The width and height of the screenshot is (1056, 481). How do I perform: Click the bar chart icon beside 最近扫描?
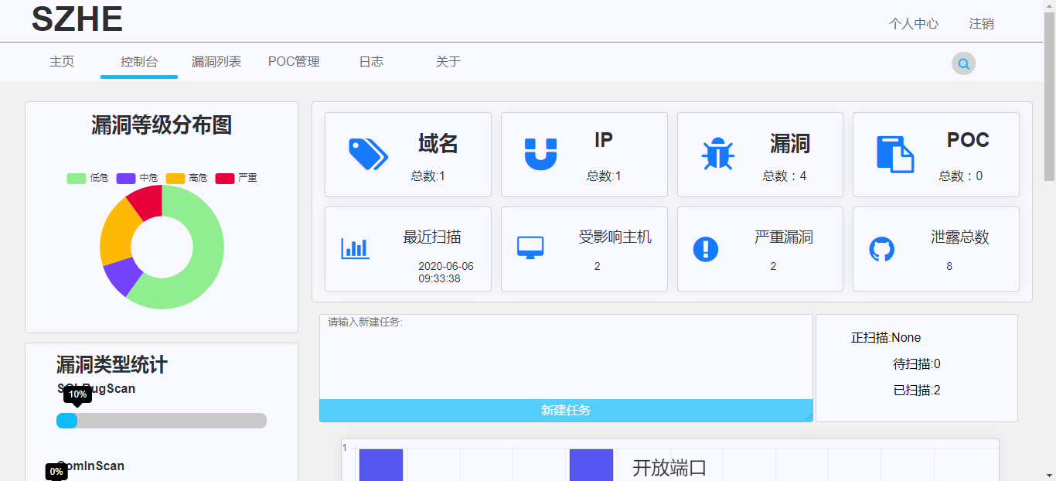(354, 248)
